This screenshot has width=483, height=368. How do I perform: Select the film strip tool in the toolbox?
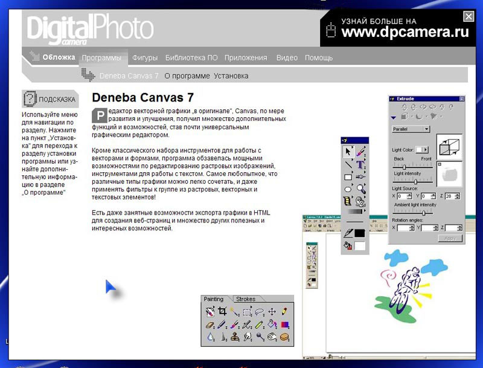point(348,201)
